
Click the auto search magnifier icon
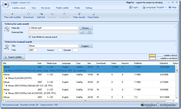7,29
